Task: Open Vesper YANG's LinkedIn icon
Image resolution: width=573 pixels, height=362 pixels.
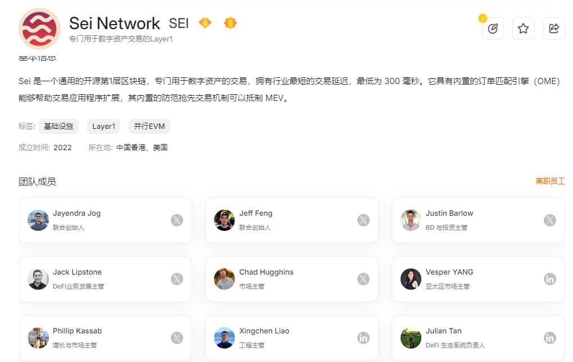Action: point(550,279)
